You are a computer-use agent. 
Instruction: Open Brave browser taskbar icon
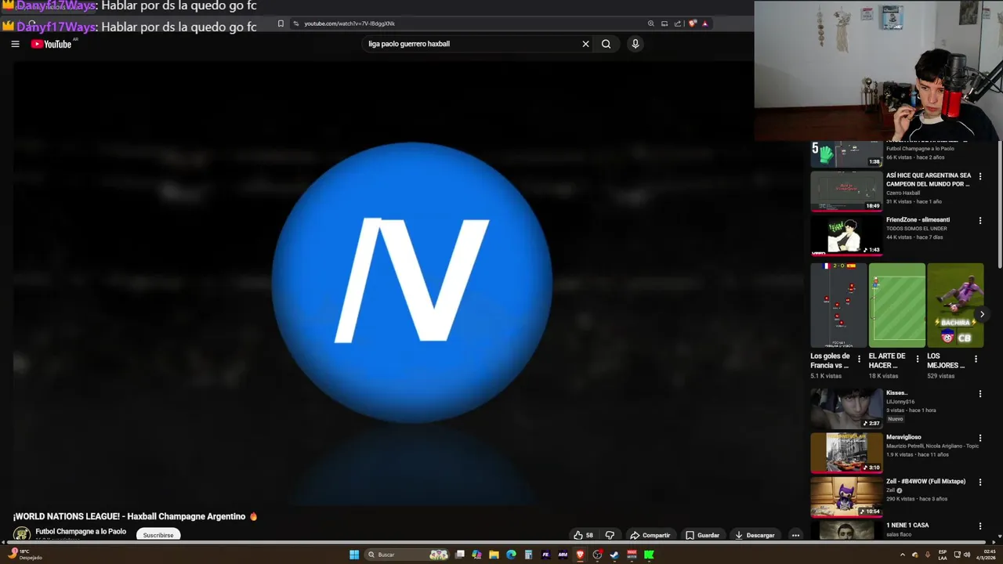click(580, 555)
